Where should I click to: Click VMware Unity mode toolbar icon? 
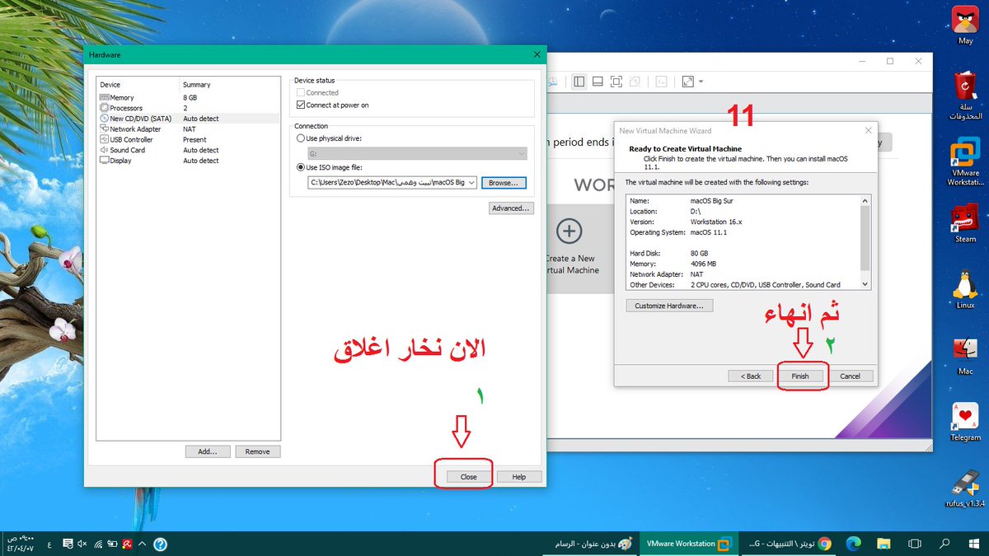635,82
